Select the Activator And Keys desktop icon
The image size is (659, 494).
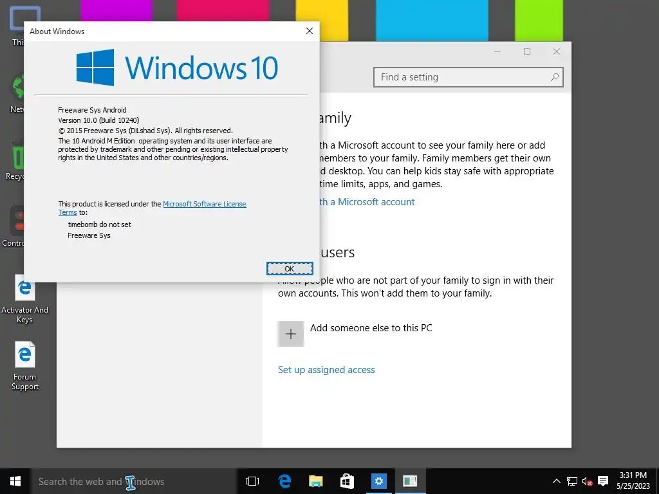pos(24,299)
